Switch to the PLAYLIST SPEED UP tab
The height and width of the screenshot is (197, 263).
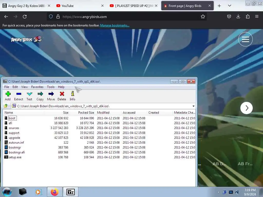point(134,6)
